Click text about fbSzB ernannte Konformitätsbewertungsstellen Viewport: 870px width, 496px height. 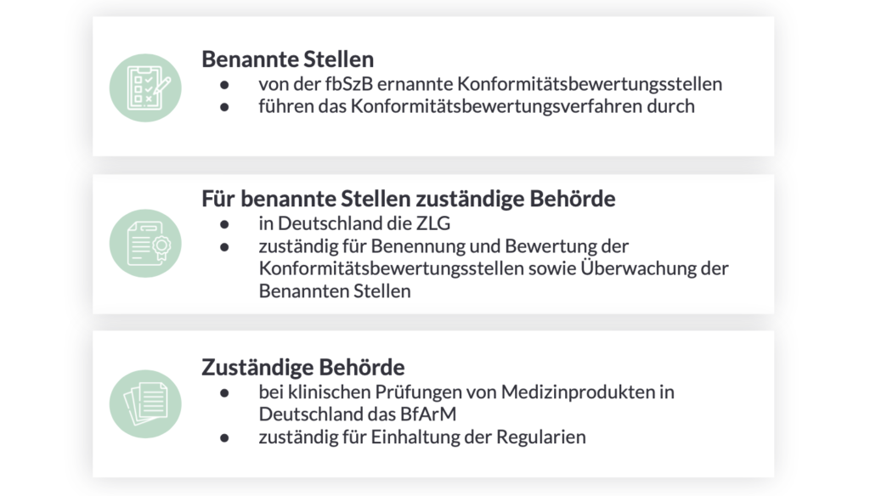pos(490,84)
